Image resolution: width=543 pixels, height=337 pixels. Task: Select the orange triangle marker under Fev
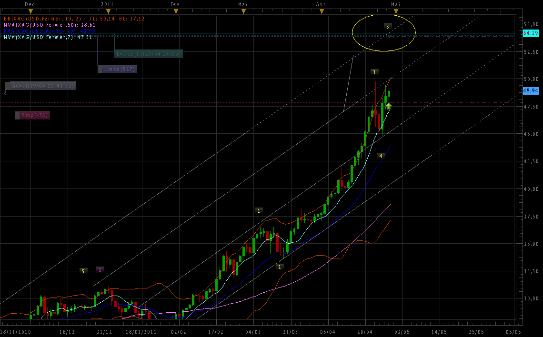click(176, 10)
